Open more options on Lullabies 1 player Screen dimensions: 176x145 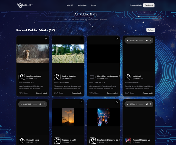coord(151,40)
